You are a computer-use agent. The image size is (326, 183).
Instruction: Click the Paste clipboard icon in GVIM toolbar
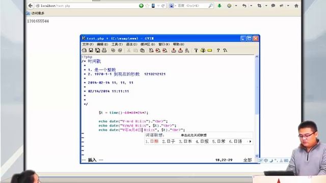coord(143,50)
